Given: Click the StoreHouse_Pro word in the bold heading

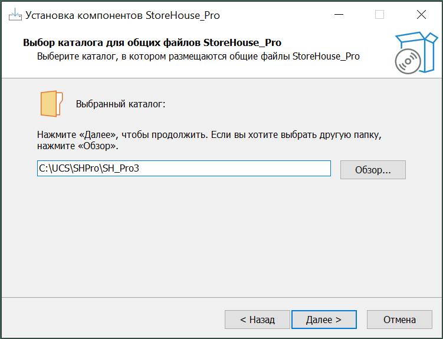Looking at the screenshot, I should point(242,43).
